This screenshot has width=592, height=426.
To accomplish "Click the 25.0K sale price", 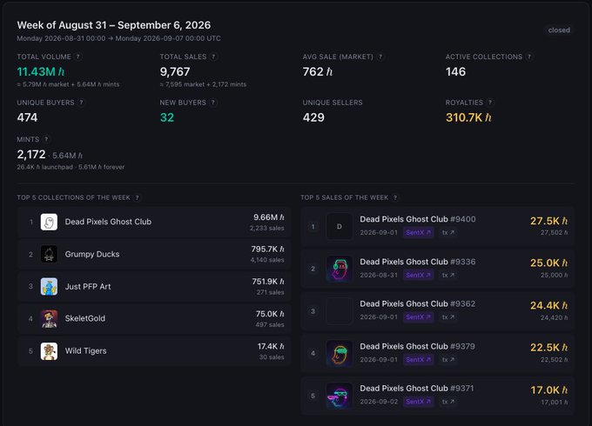I will [548, 263].
